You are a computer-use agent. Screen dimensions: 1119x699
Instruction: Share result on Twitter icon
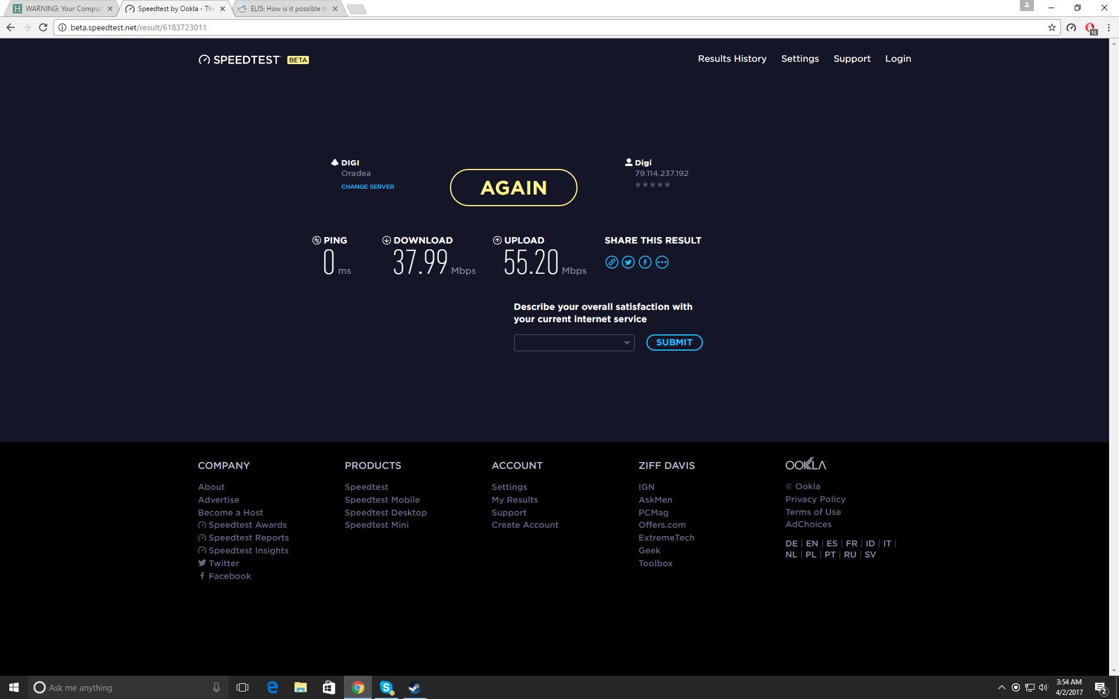[628, 262]
